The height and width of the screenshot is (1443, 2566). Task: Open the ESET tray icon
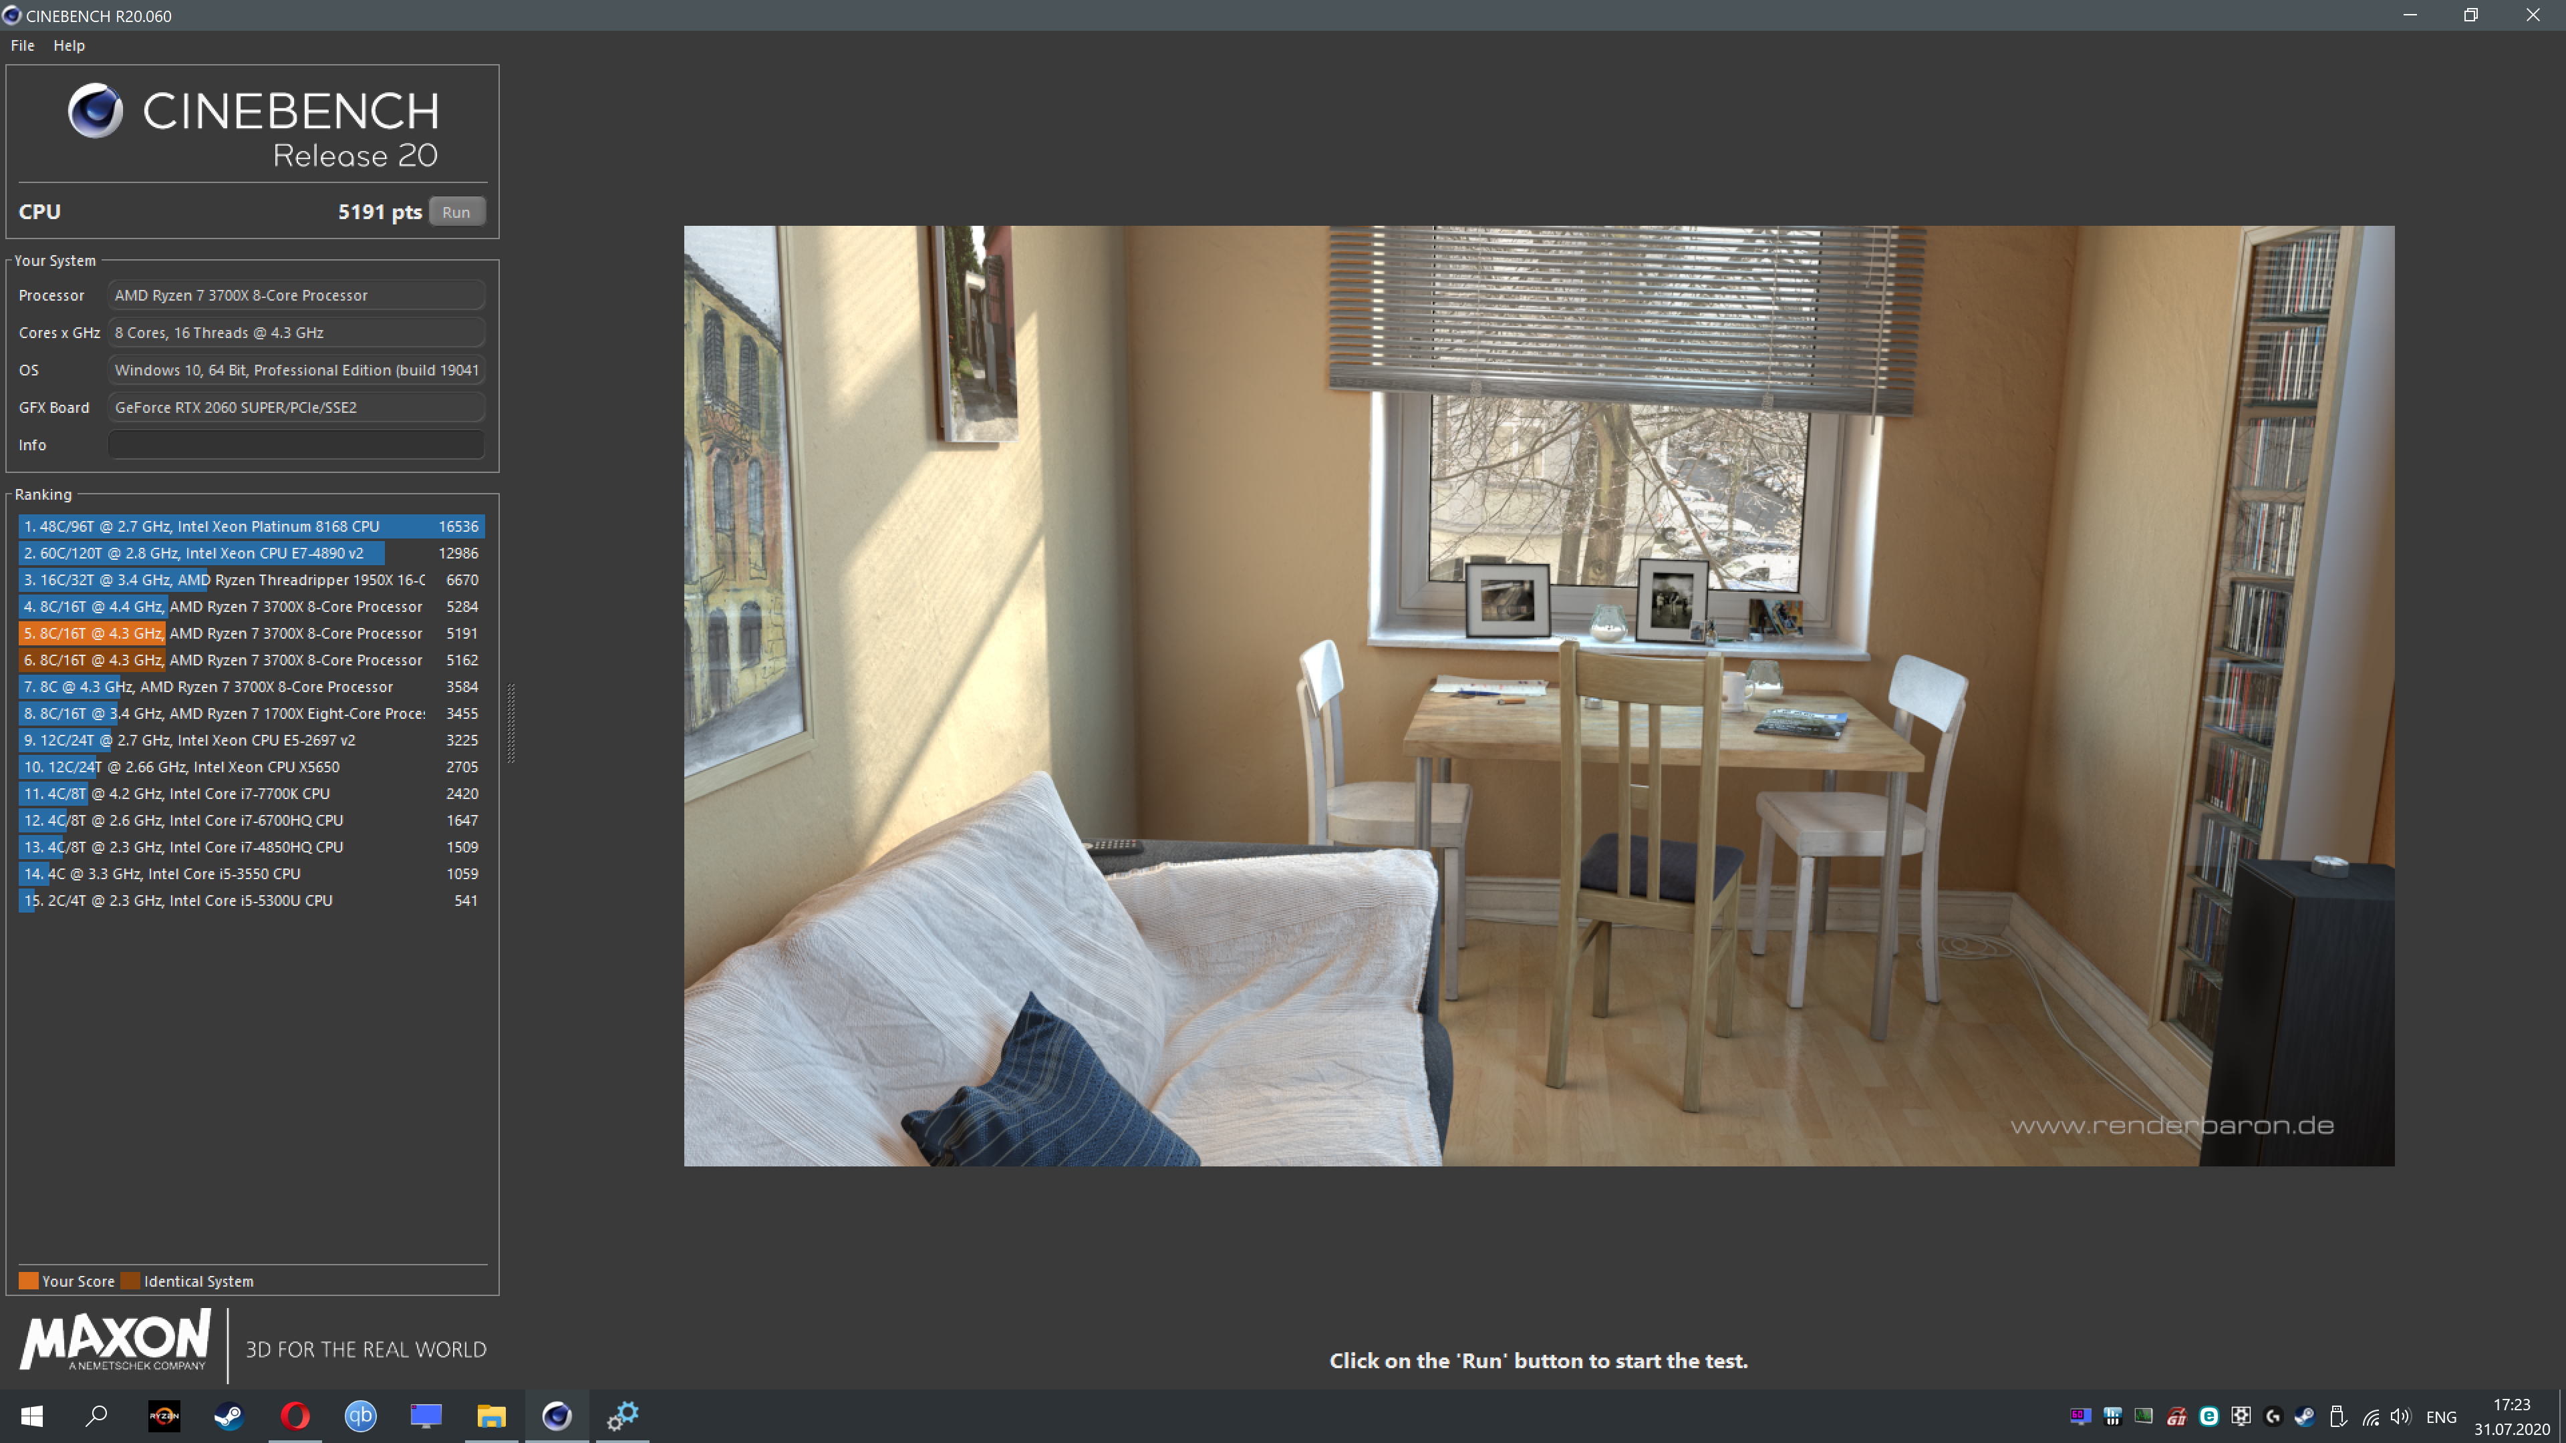coord(2208,1416)
